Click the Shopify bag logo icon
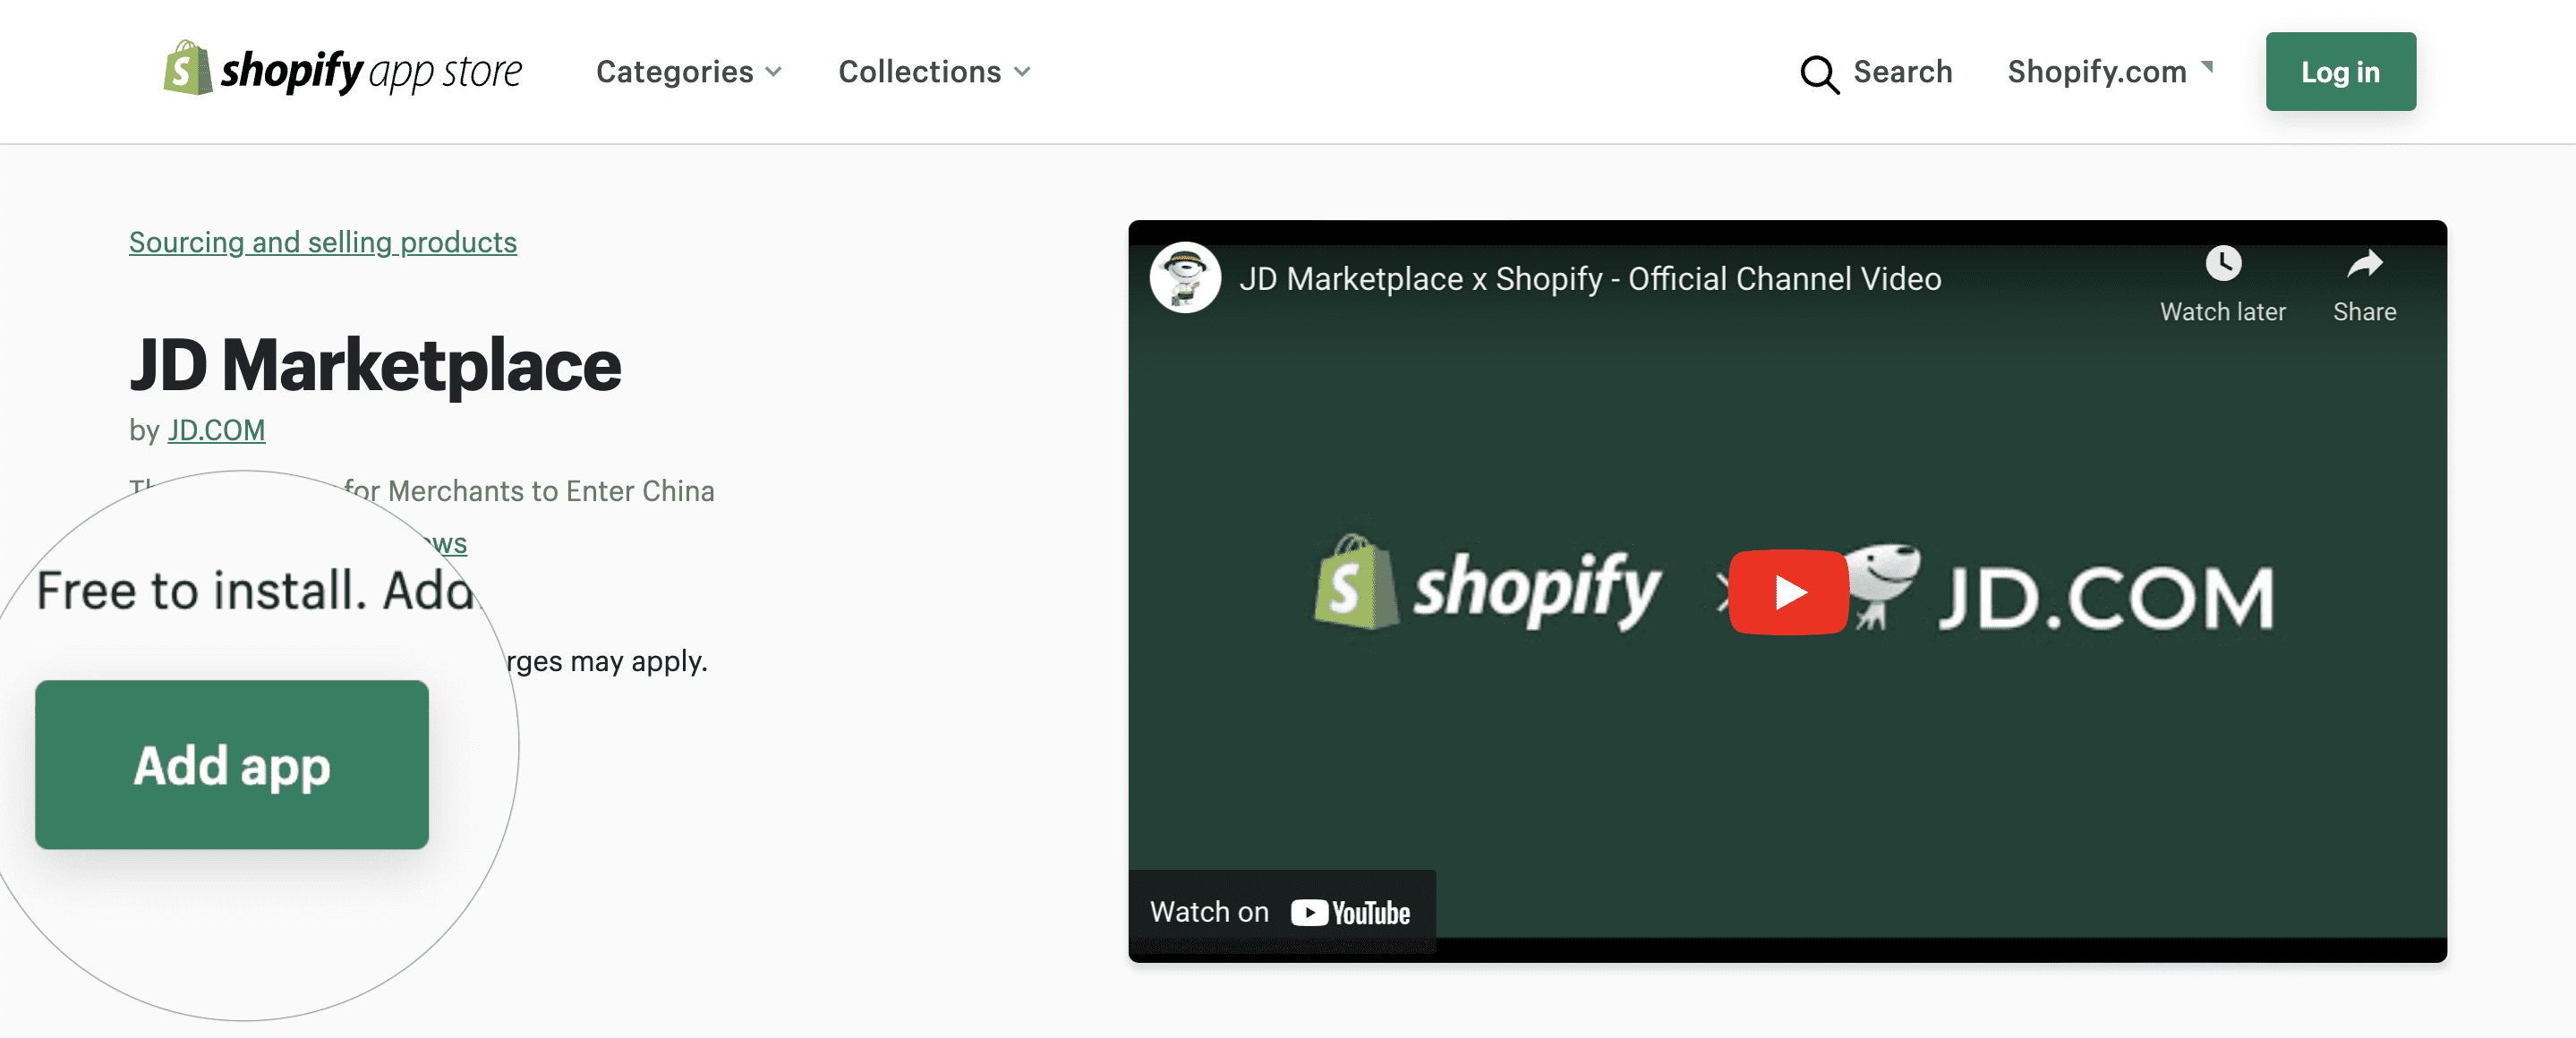This screenshot has width=2576, height=1038. [x=187, y=68]
